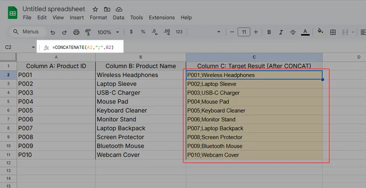Print the spreadsheet using printer icon
The width and height of the screenshot is (366, 188).
click(76, 32)
